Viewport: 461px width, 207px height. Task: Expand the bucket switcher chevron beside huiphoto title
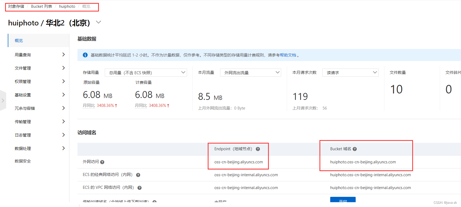(99, 22)
